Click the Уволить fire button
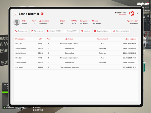This screenshot has height=113, width=151. tap(86, 31)
